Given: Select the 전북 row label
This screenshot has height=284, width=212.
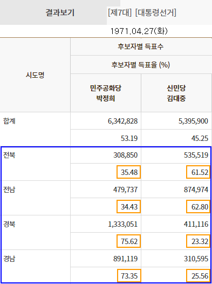Looking at the screenshot, I should 9,155.
